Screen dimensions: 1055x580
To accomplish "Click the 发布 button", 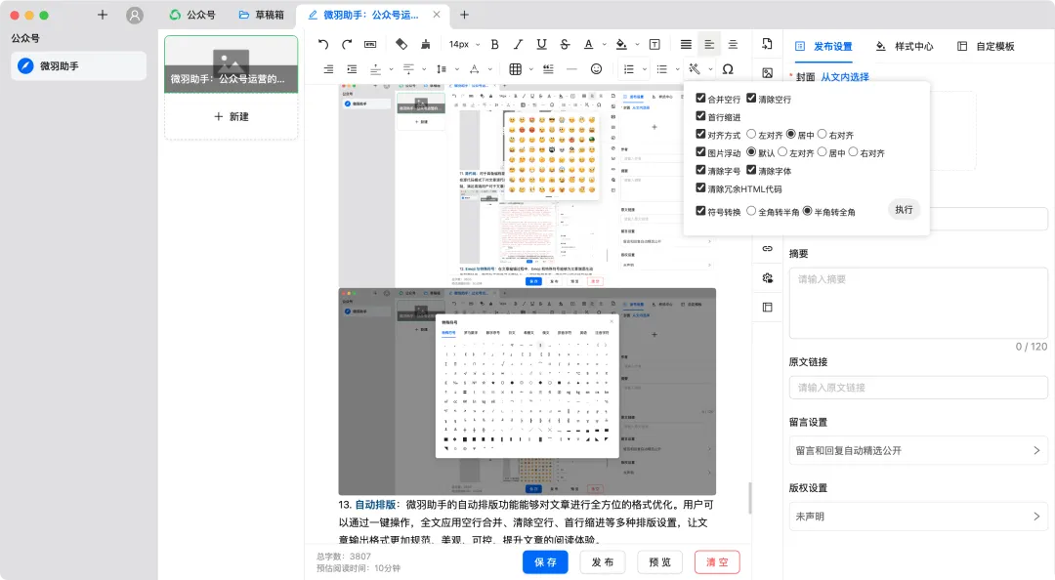I will pos(603,562).
